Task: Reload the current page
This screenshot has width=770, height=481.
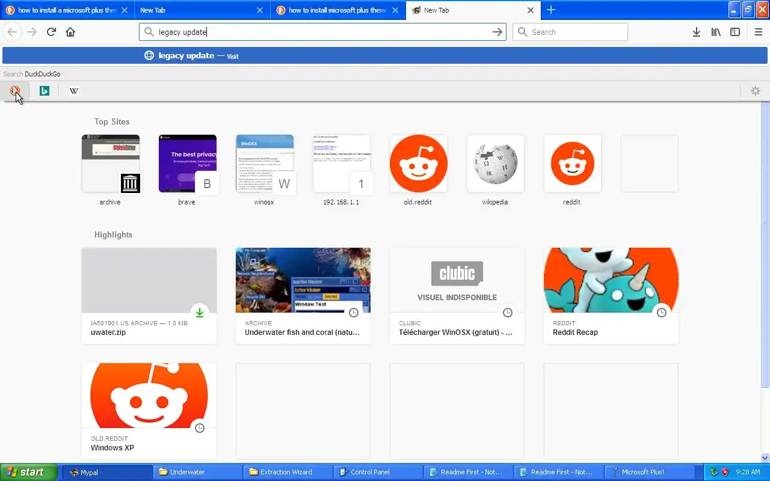Action: (x=51, y=32)
